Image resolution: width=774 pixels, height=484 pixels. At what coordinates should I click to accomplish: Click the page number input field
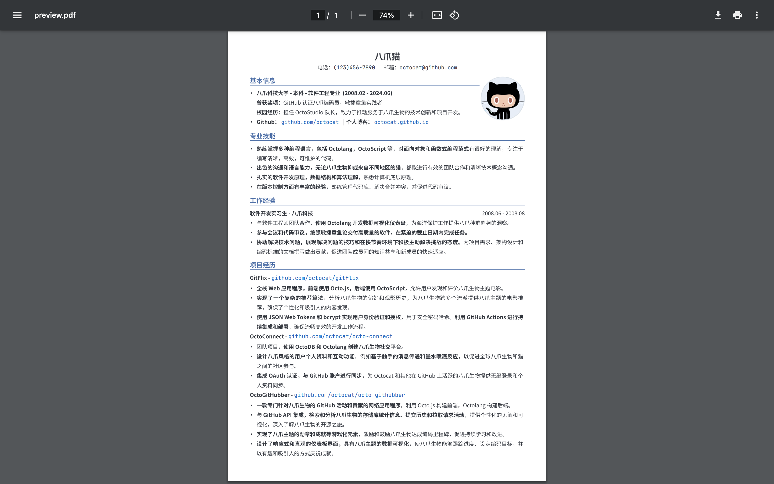pyautogui.click(x=318, y=15)
